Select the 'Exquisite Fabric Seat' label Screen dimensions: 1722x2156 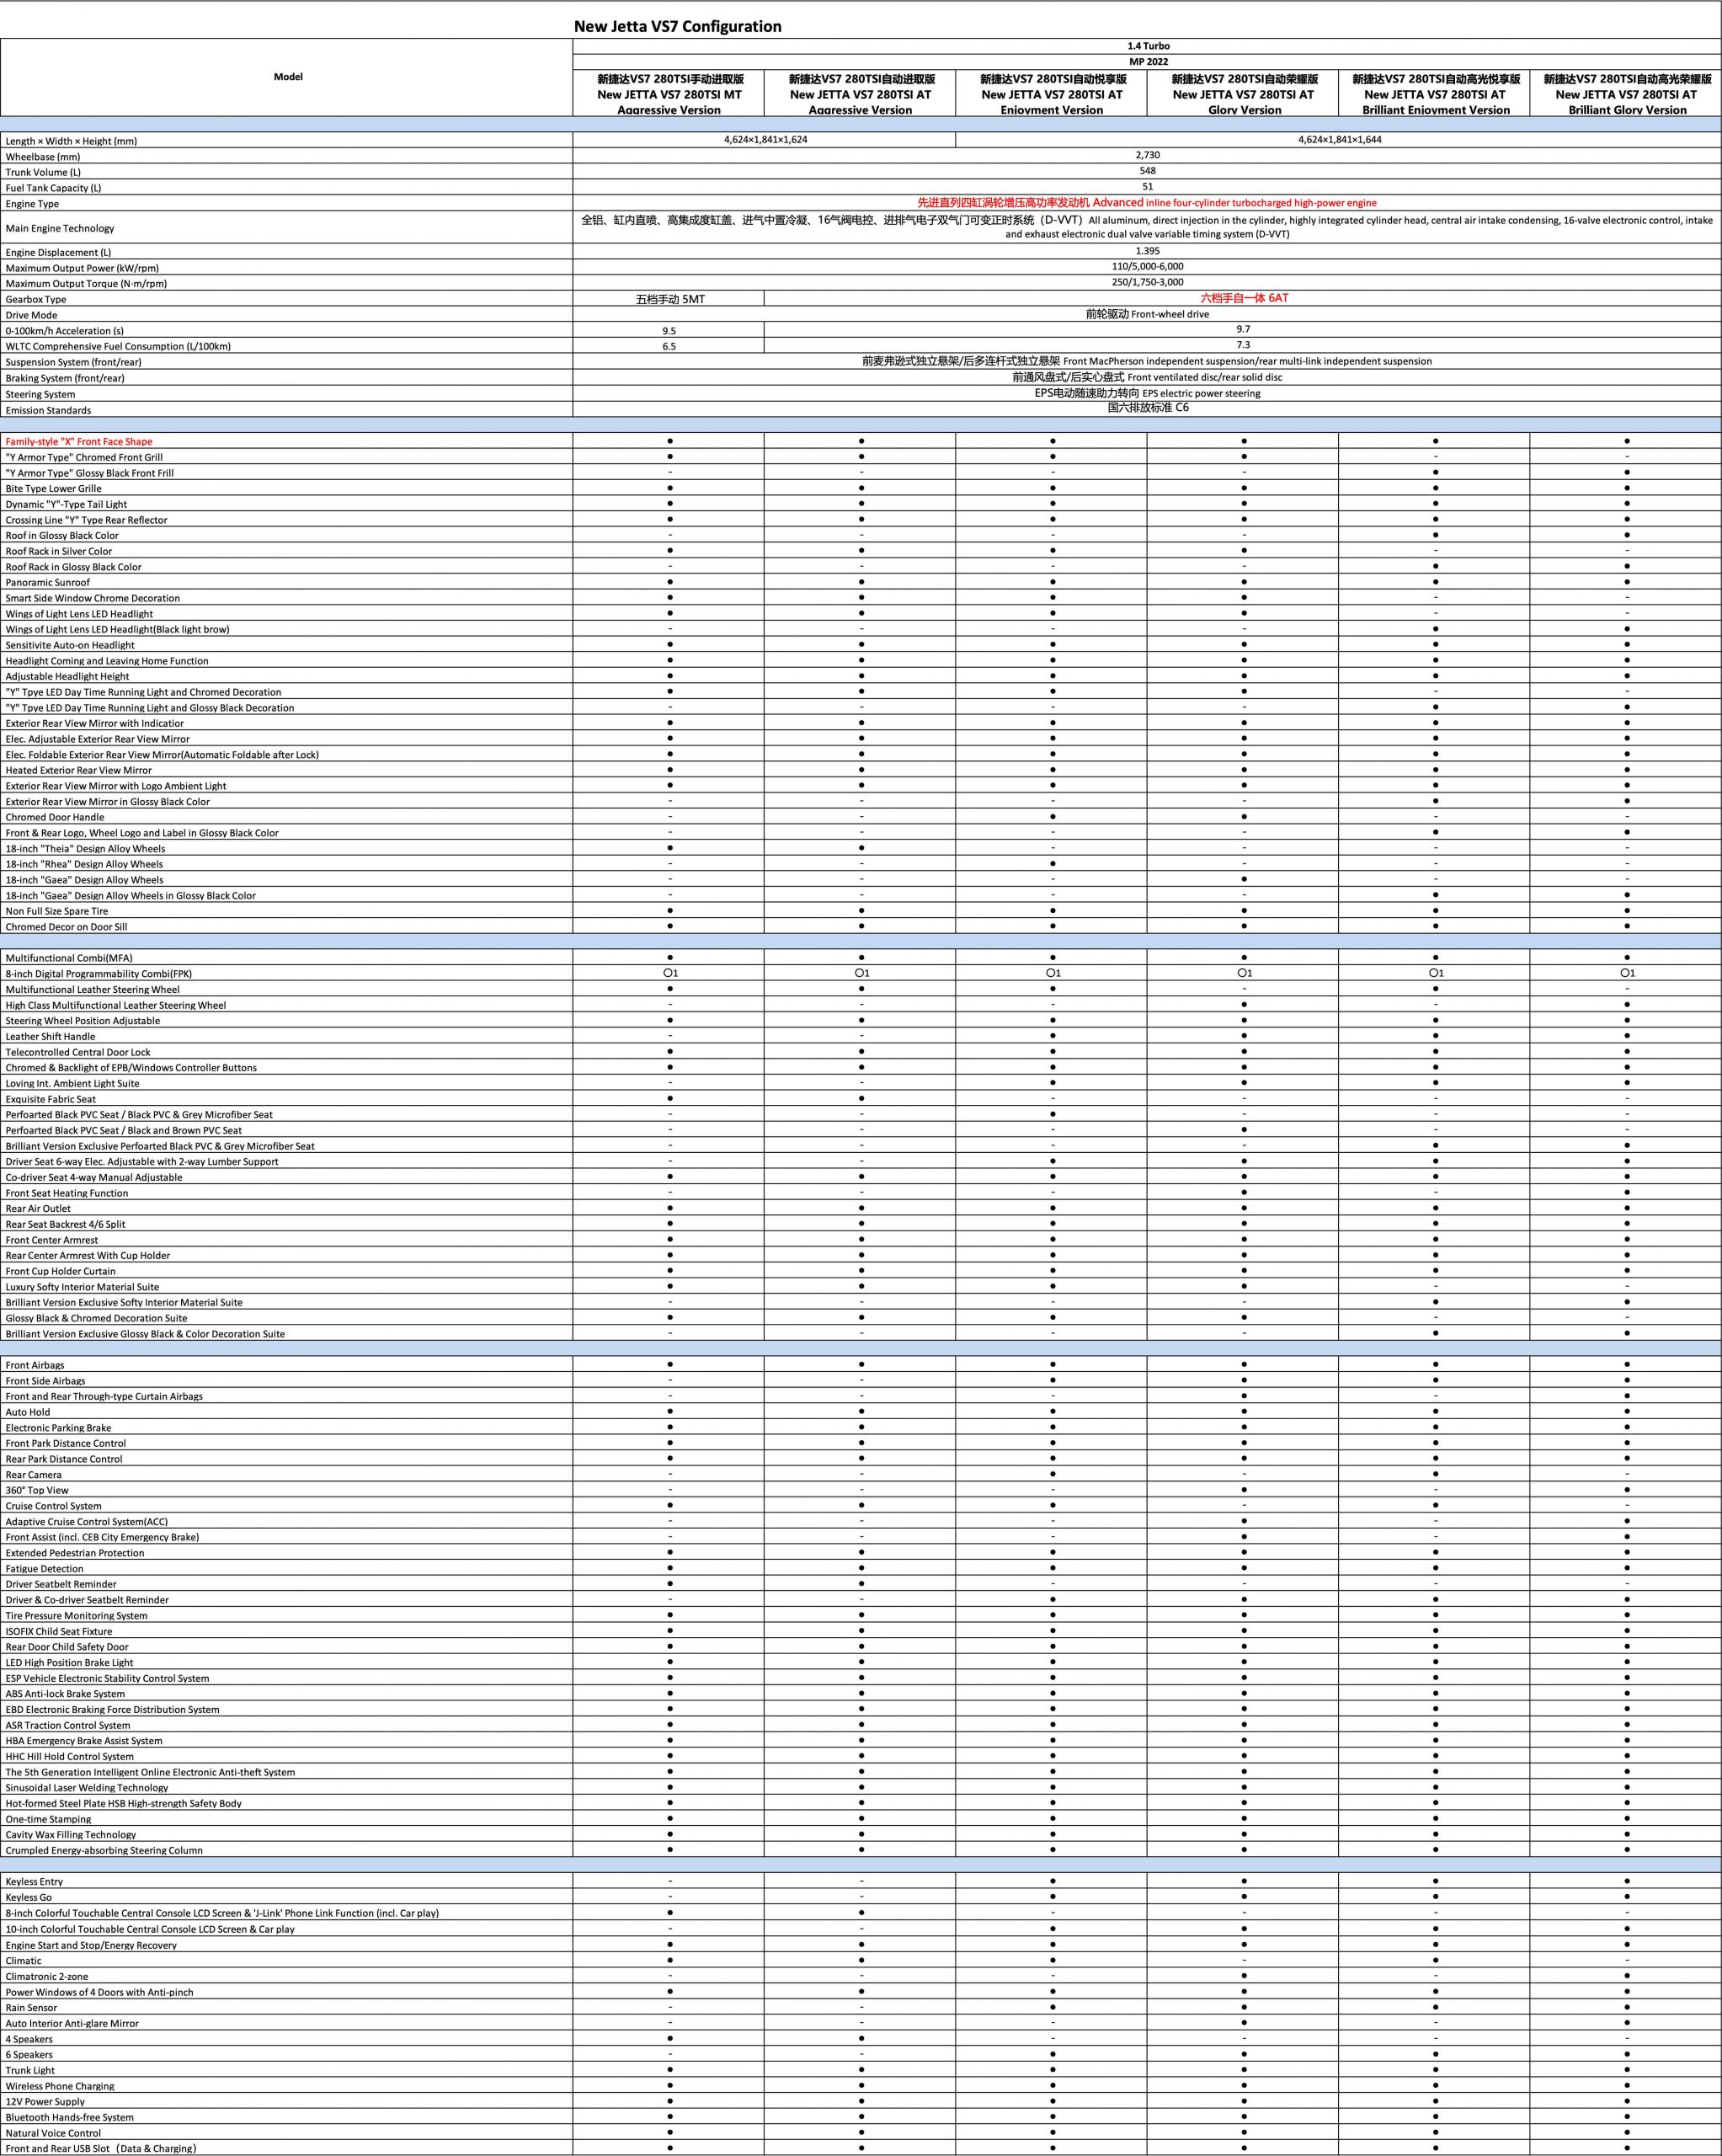(51, 1099)
